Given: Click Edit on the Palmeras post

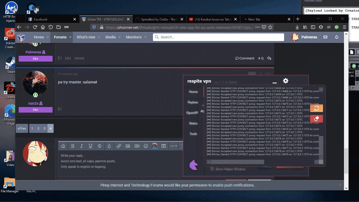Looking at the screenshot, I should point(68,58).
